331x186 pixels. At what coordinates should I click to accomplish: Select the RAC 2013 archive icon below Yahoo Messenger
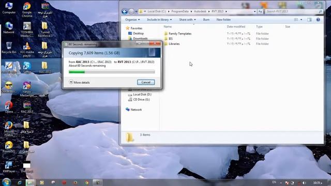point(27,107)
